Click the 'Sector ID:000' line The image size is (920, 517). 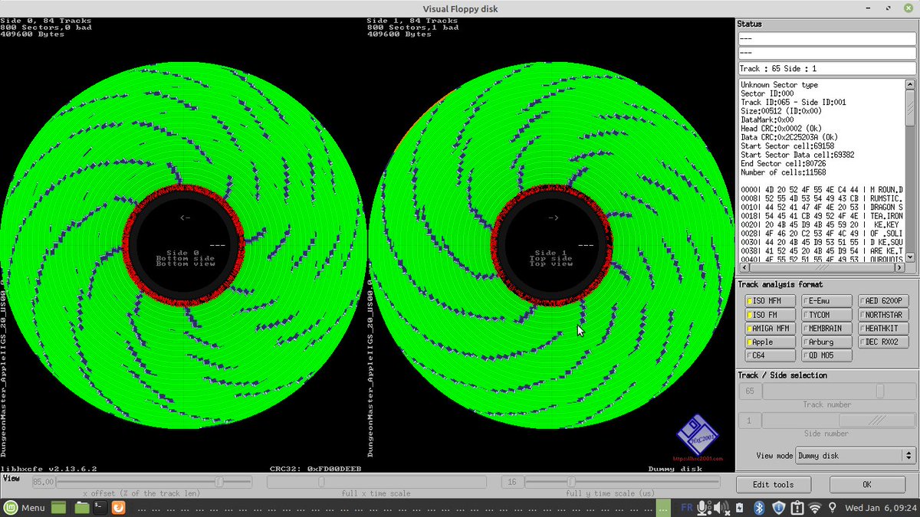click(x=767, y=93)
